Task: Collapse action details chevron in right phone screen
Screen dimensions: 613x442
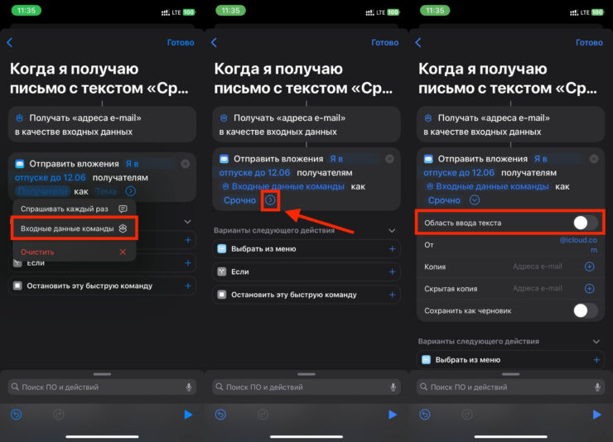Action: 474,200
